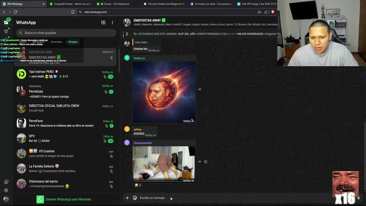This screenshot has height=206, width=366.
Task: Play Christopher0502's video thumbnail
Action: coord(164,164)
